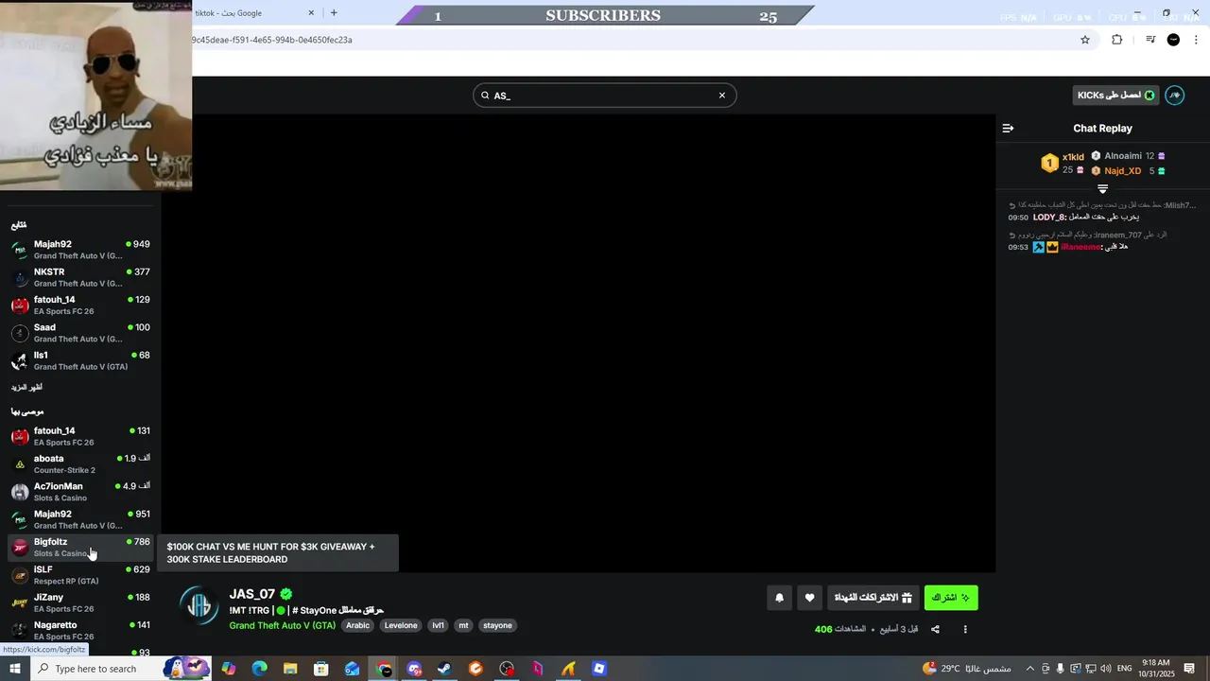Select the Arabic tag
The width and height of the screenshot is (1210, 681).
[357, 625]
